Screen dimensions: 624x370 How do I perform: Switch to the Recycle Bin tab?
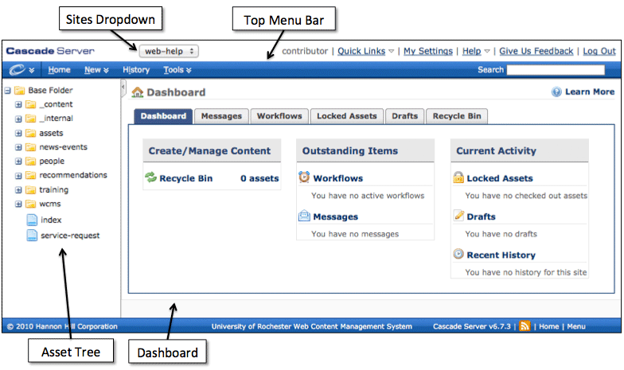click(457, 116)
